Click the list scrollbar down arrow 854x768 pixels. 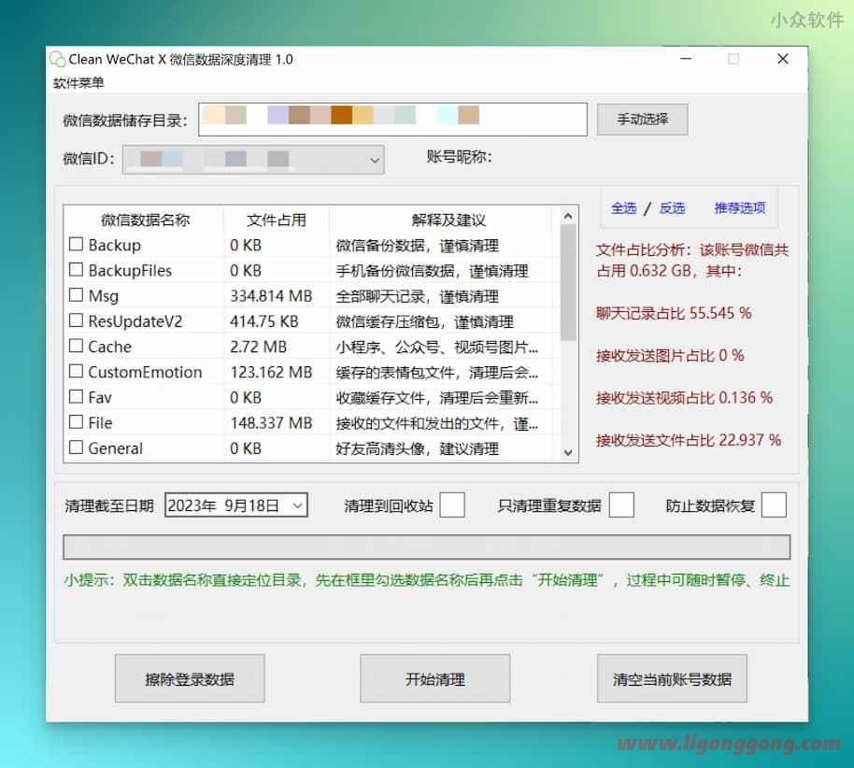click(x=567, y=452)
